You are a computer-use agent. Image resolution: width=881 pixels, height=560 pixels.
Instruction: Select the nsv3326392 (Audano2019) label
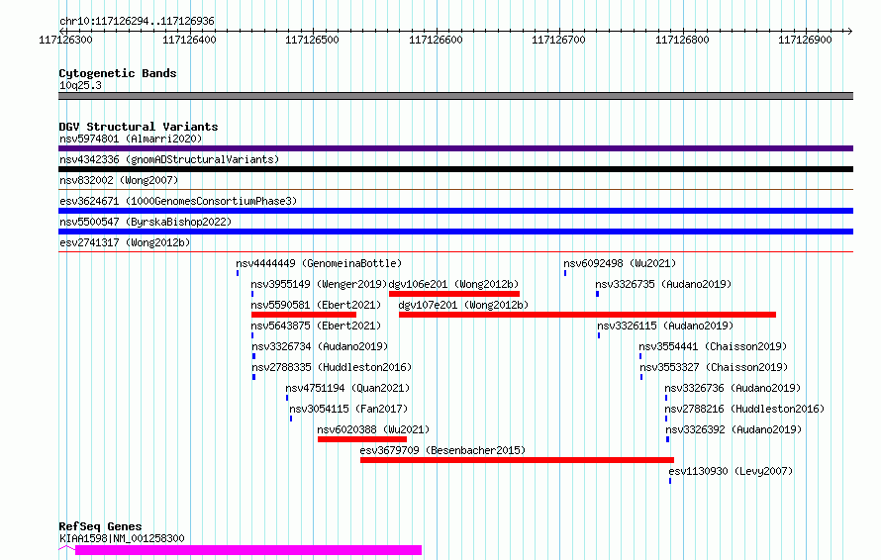point(734,429)
